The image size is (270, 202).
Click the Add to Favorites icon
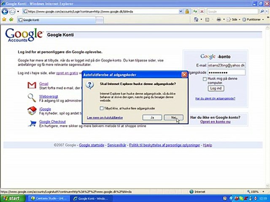11,19
